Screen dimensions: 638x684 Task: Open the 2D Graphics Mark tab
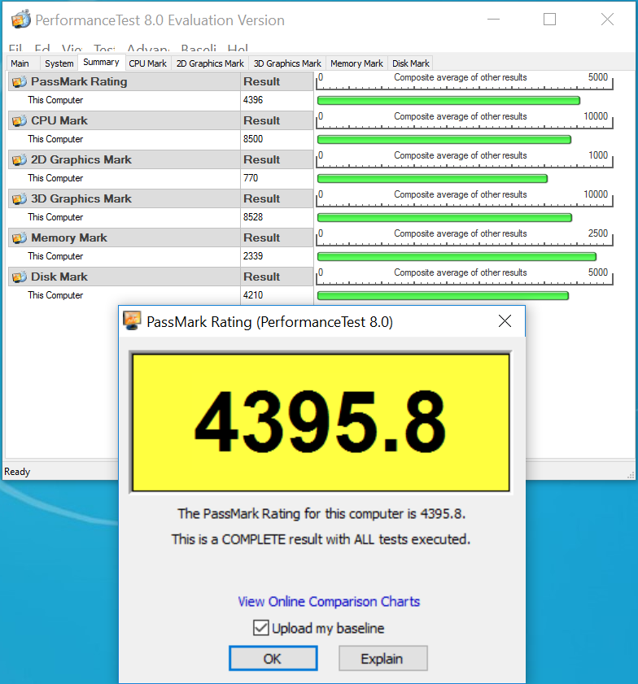click(210, 63)
